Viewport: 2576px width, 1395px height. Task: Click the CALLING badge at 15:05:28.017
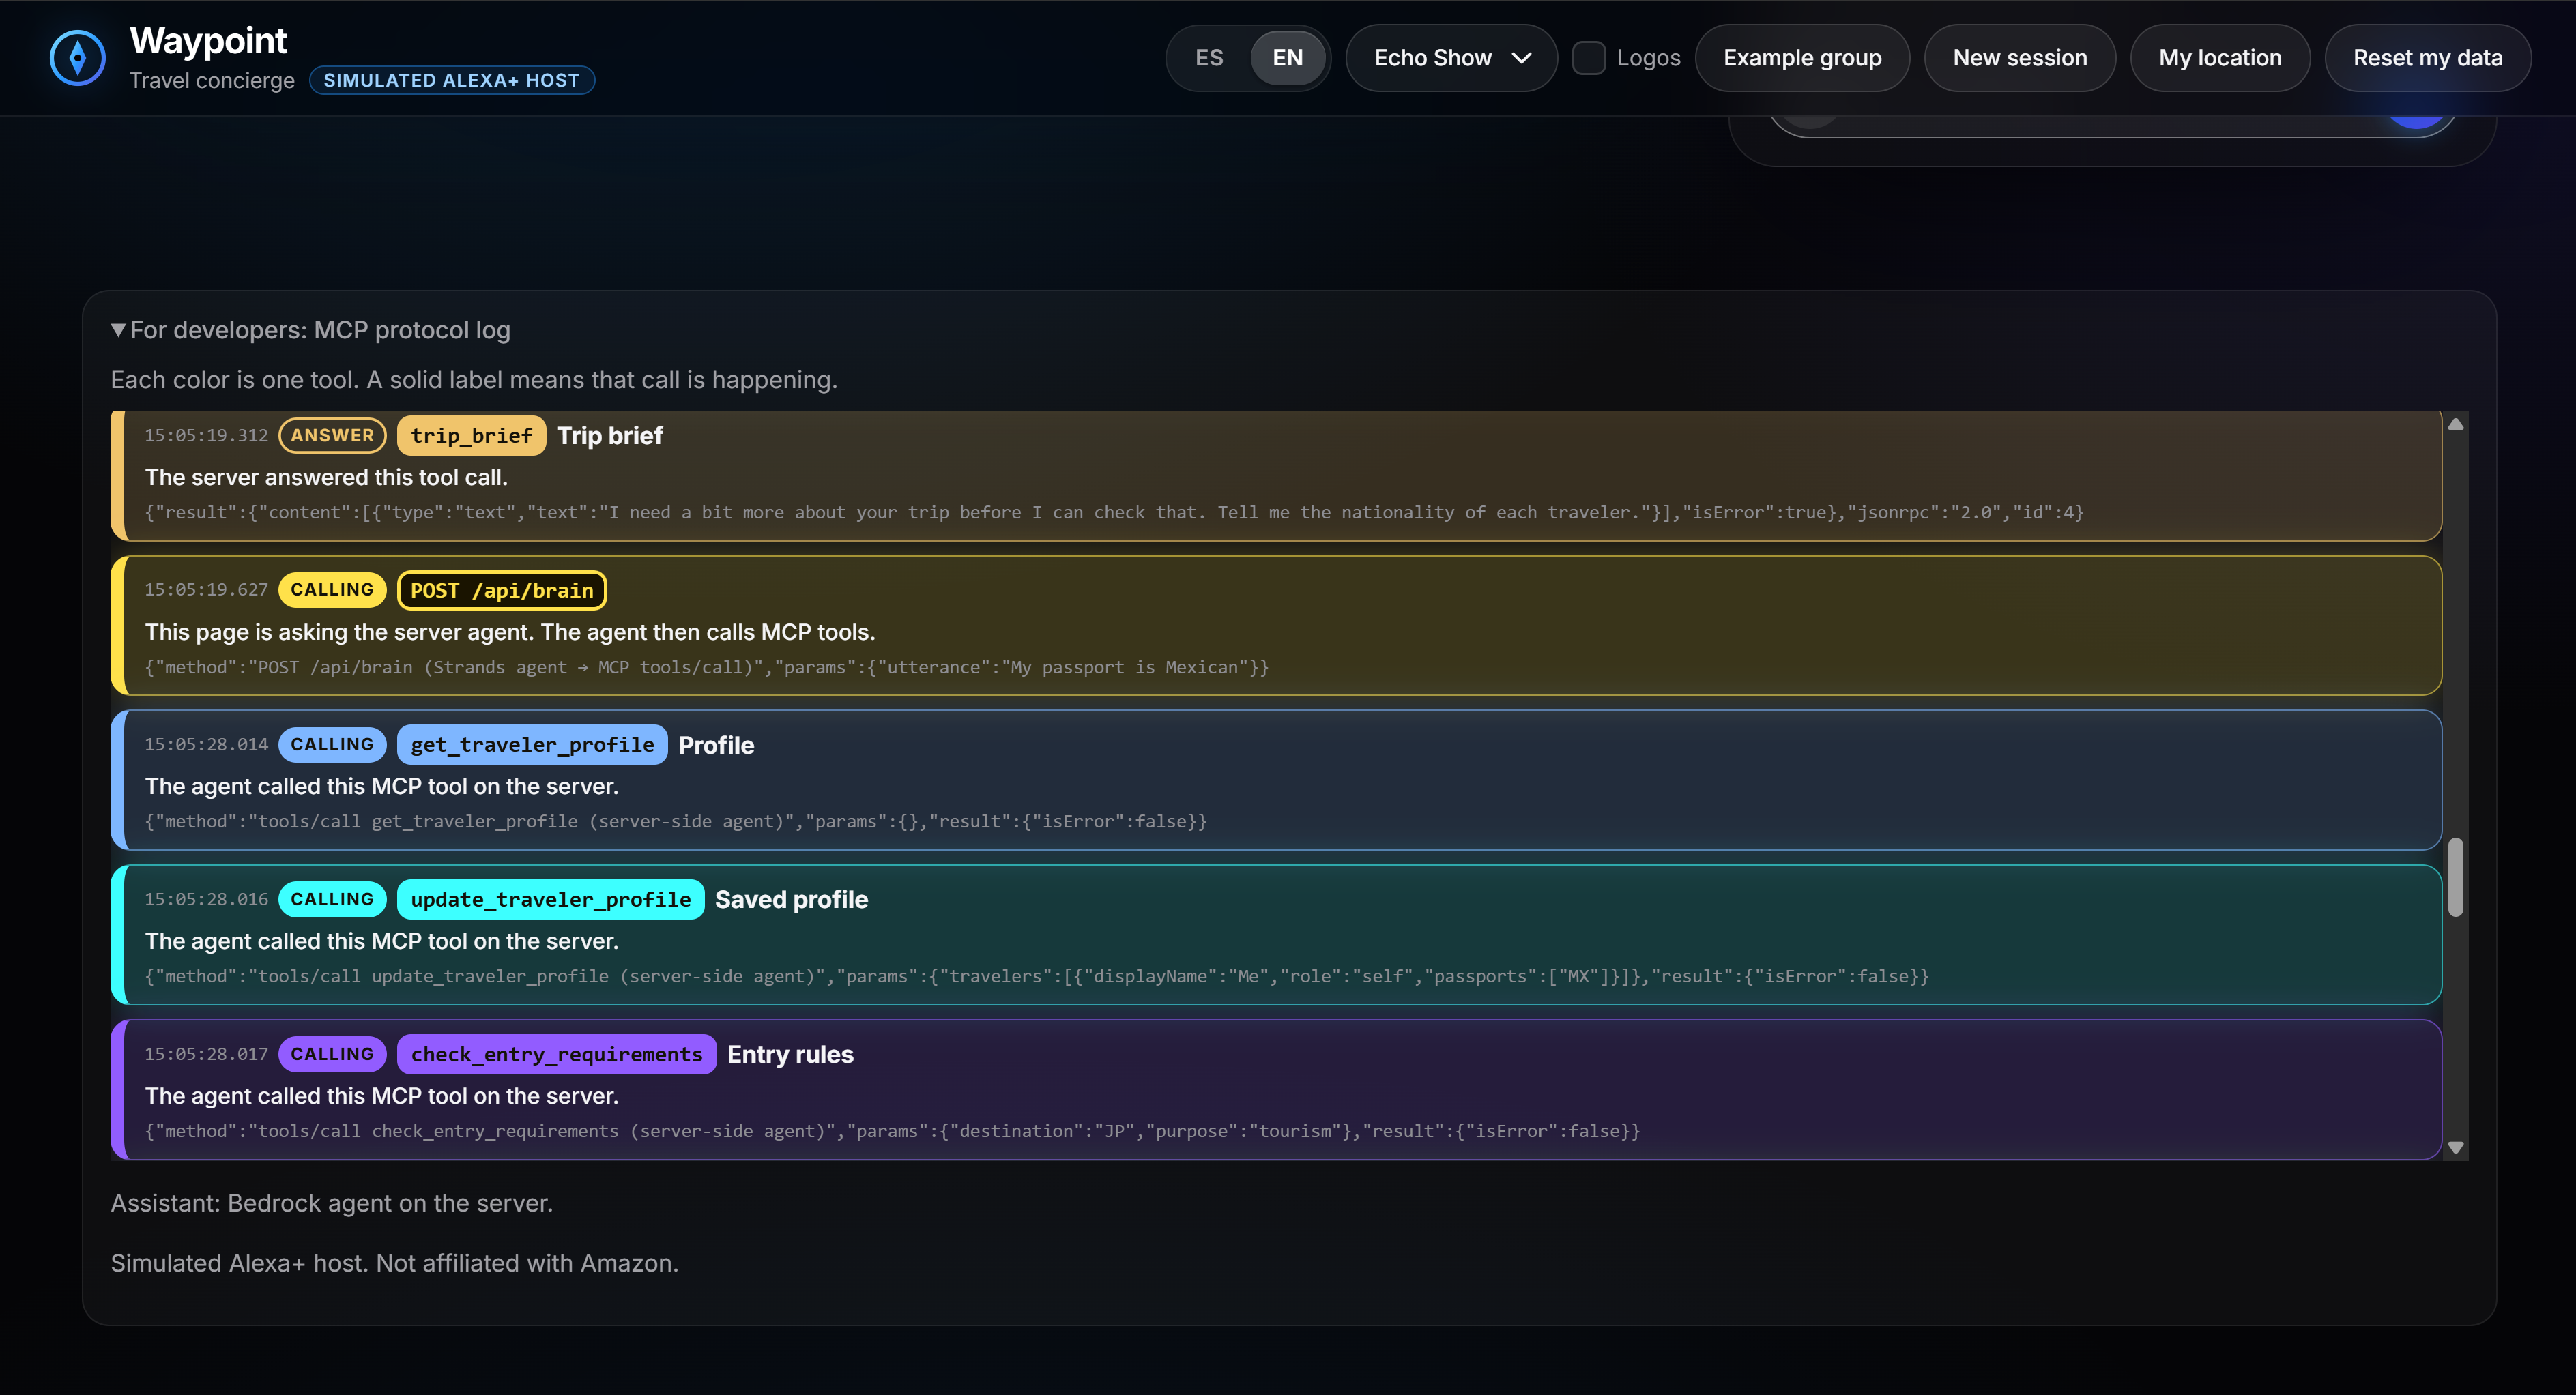[x=332, y=1054]
